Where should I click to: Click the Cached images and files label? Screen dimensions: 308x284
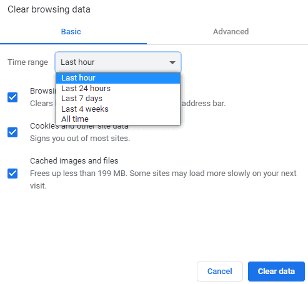(x=74, y=161)
